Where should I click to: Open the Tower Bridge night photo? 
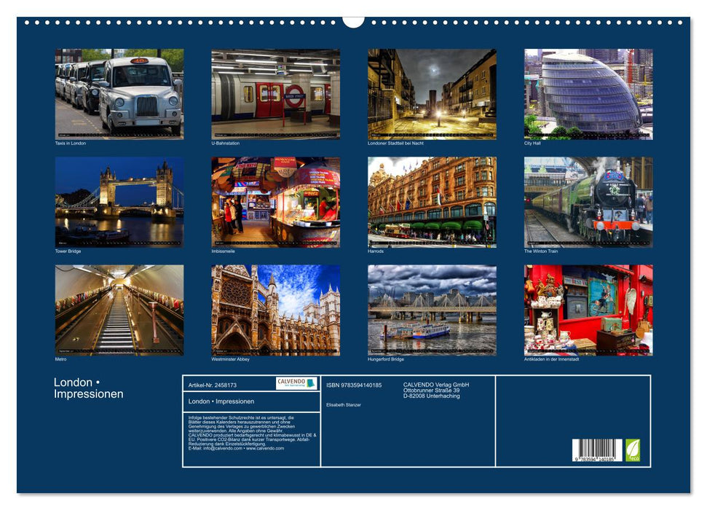click(119, 202)
